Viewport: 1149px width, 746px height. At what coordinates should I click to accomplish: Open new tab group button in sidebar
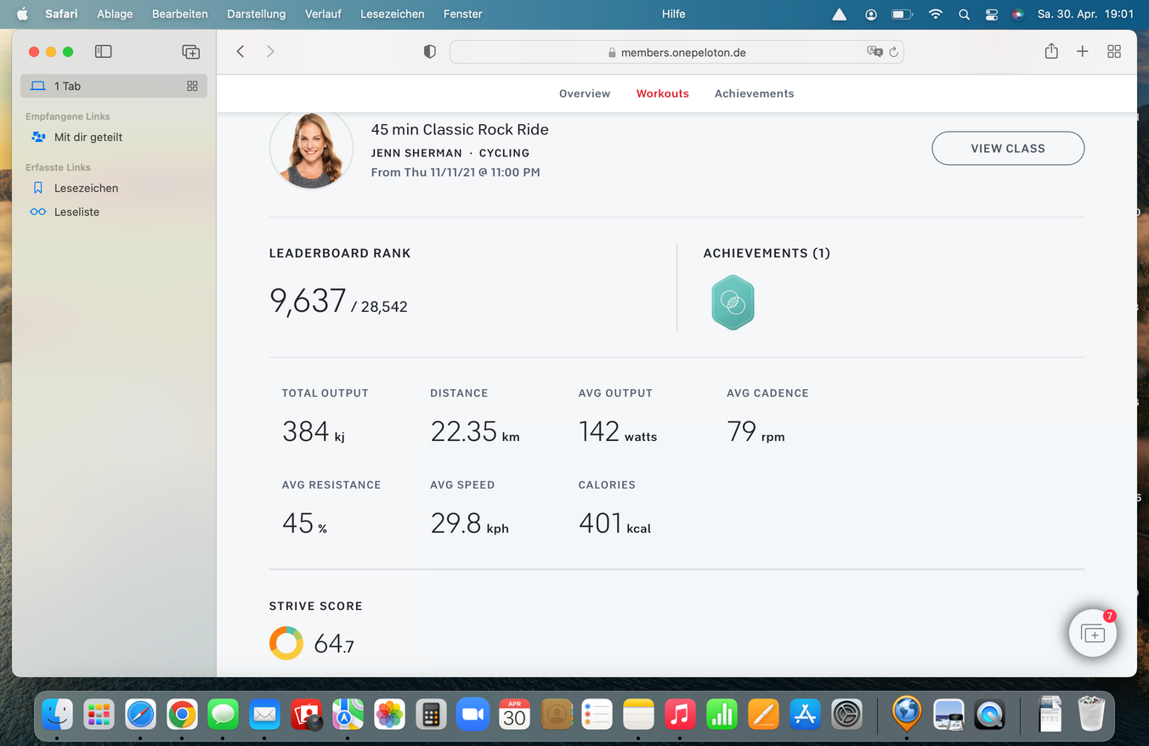point(190,52)
